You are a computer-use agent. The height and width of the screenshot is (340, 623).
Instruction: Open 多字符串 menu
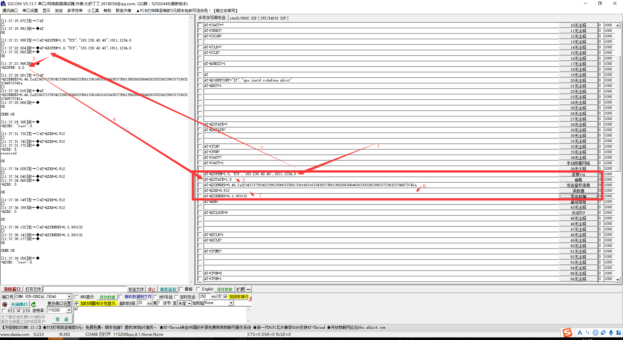[x=75, y=10]
